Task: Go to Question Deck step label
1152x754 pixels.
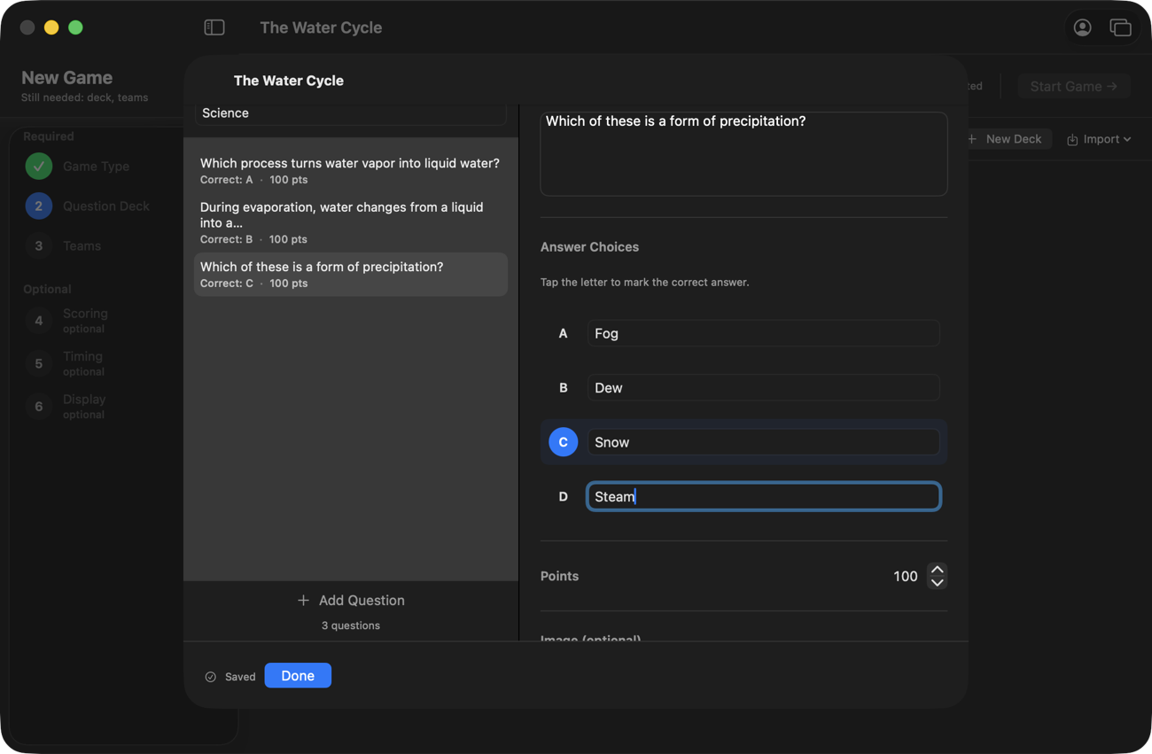Action: point(105,206)
